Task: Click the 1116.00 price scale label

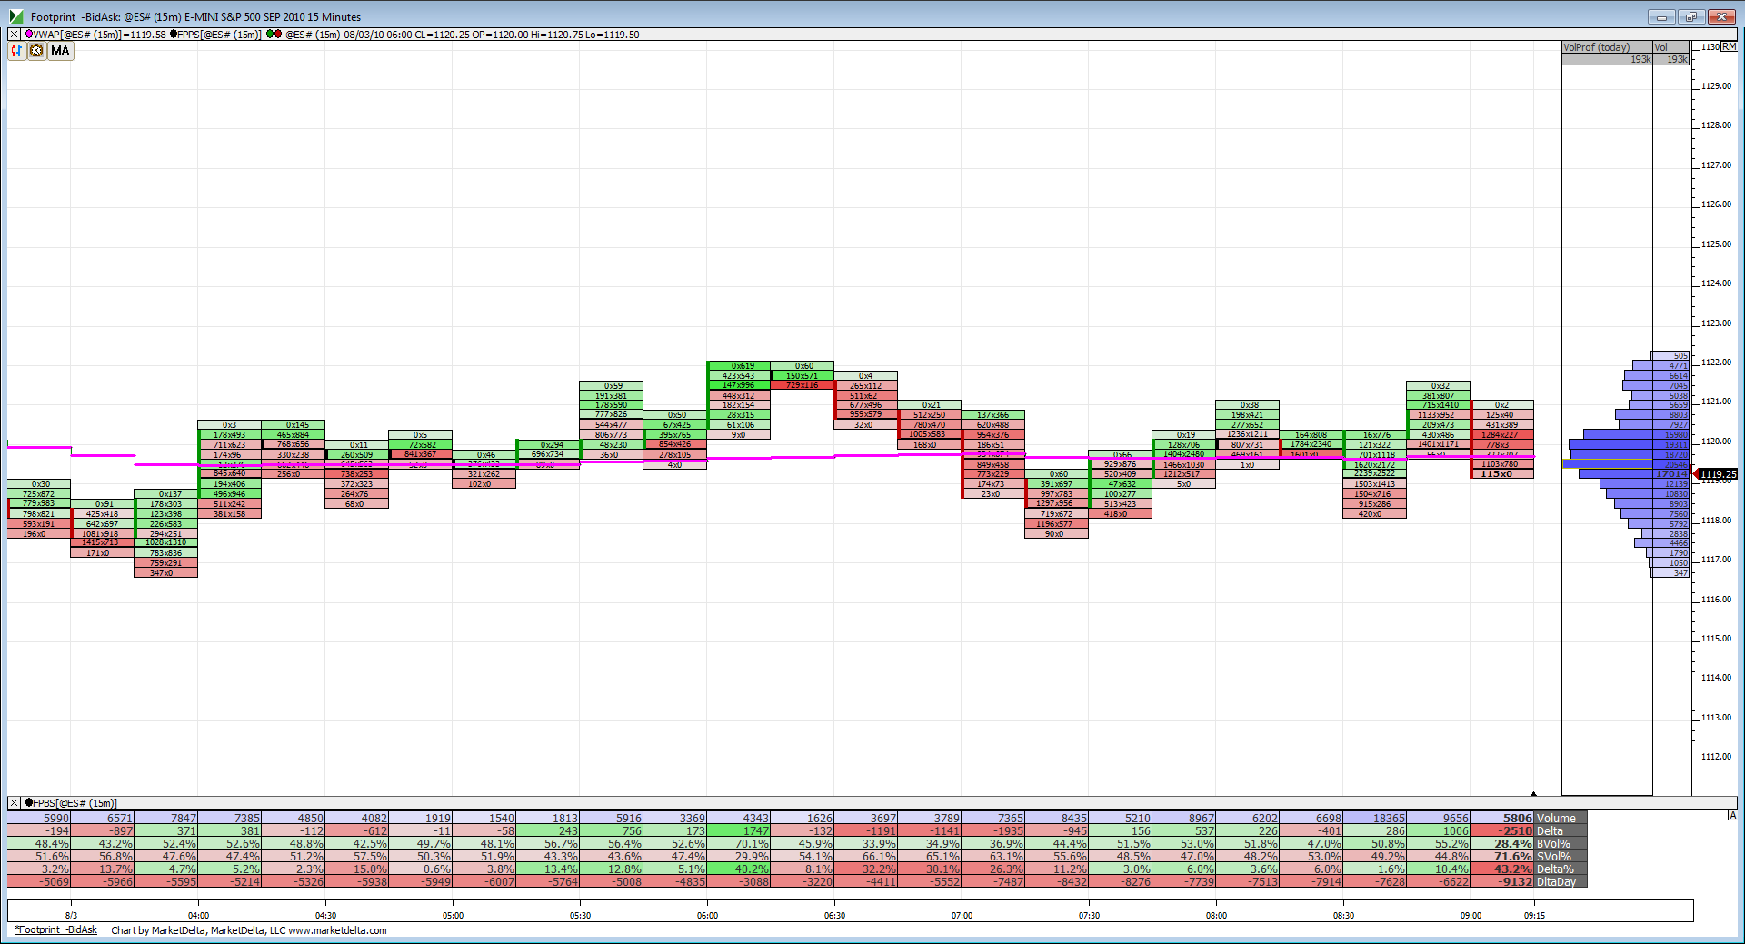Action: click(1717, 600)
